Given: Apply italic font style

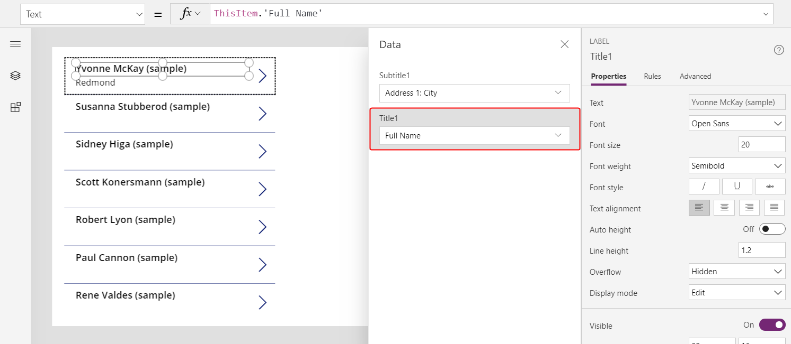Looking at the screenshot, I should tap(704, 187).
